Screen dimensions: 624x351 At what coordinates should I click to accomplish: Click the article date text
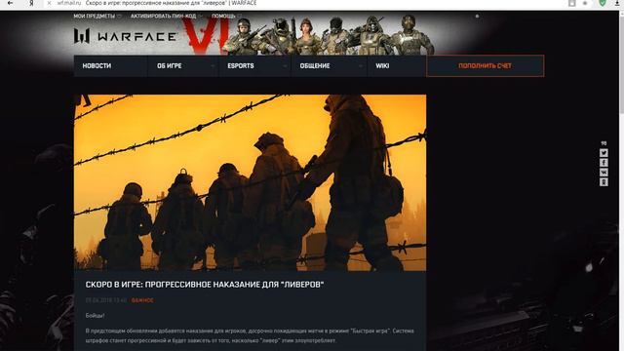[x=106, y=300]
